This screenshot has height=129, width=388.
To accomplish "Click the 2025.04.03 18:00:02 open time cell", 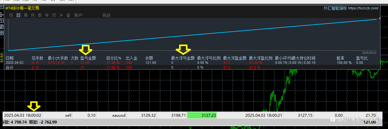I will tap(23, 115).
